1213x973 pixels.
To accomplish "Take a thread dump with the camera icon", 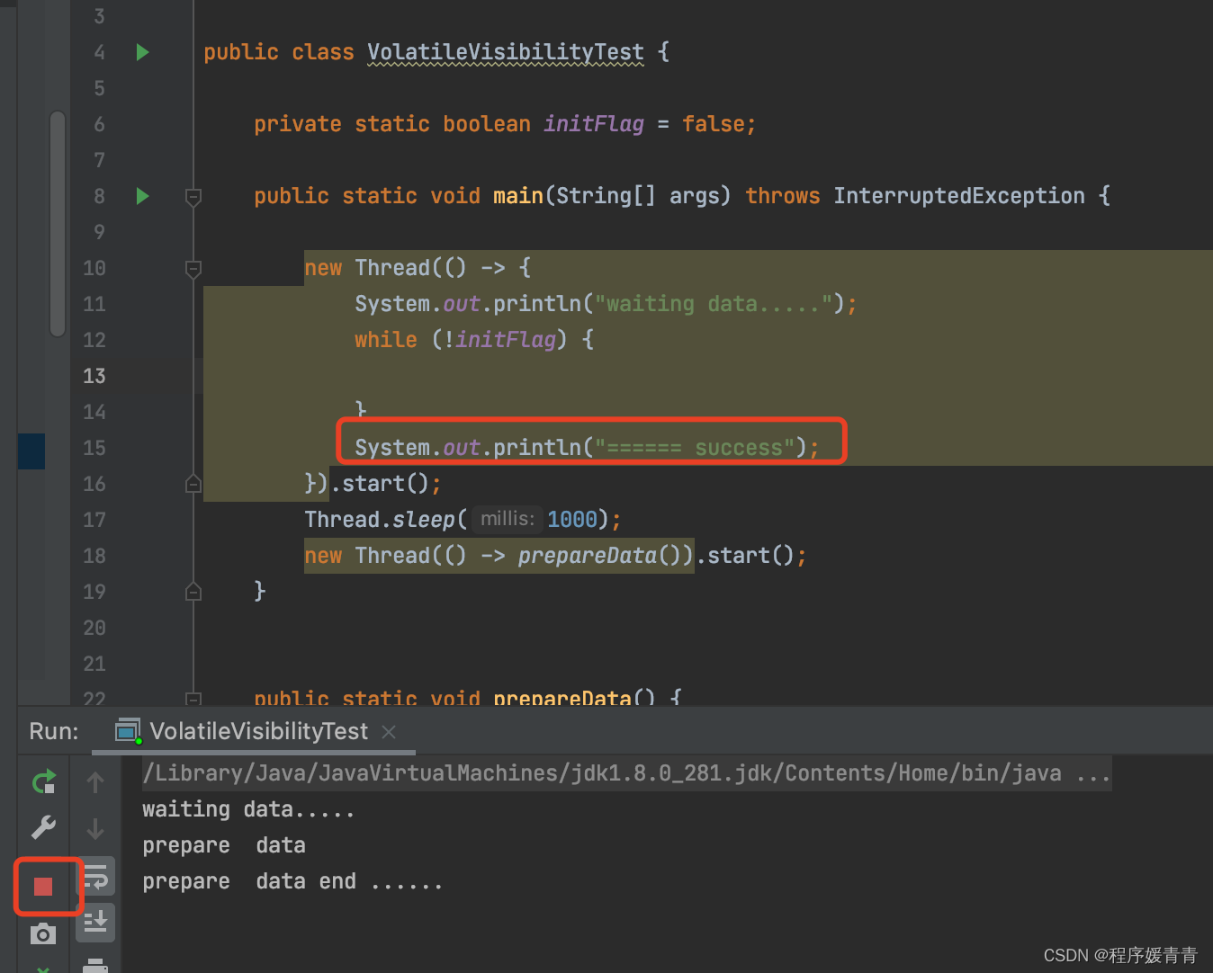I will click(42, 933).
